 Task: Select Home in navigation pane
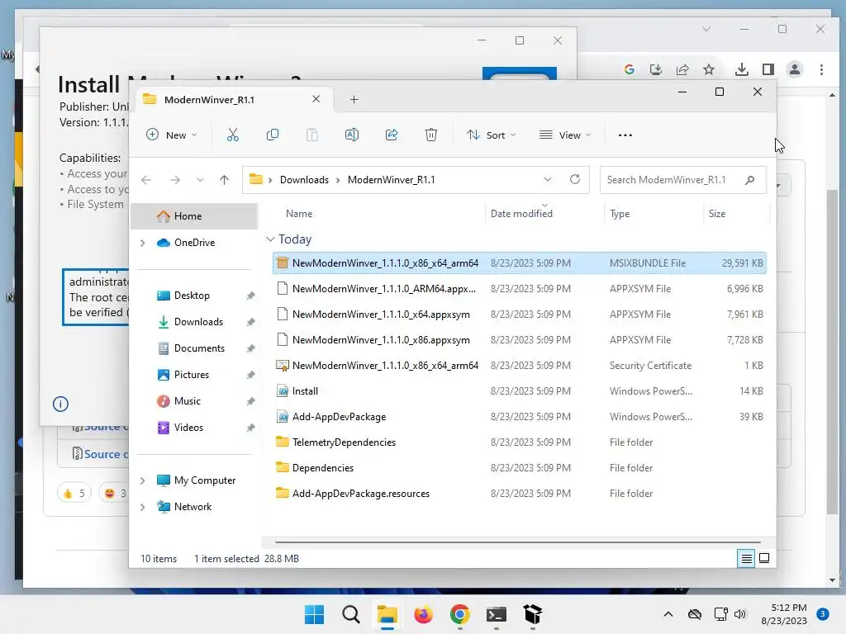tap(194, 216)
